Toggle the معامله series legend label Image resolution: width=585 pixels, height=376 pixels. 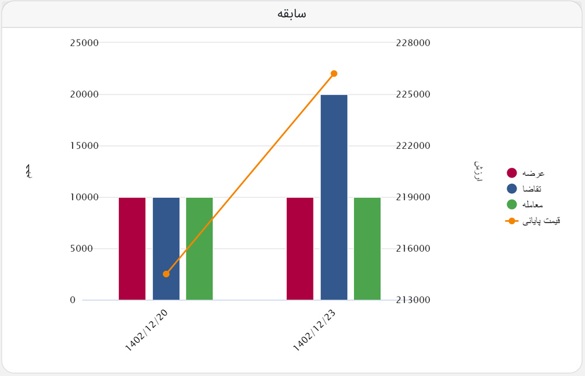pyautogui.click(x=532, y=205)
